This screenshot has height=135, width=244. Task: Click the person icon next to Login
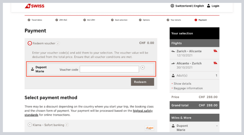click(209, 6)
